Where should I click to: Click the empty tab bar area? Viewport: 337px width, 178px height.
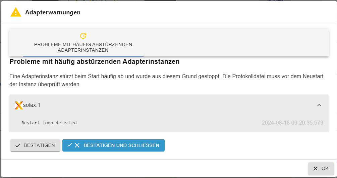click(x=236, y=42)
